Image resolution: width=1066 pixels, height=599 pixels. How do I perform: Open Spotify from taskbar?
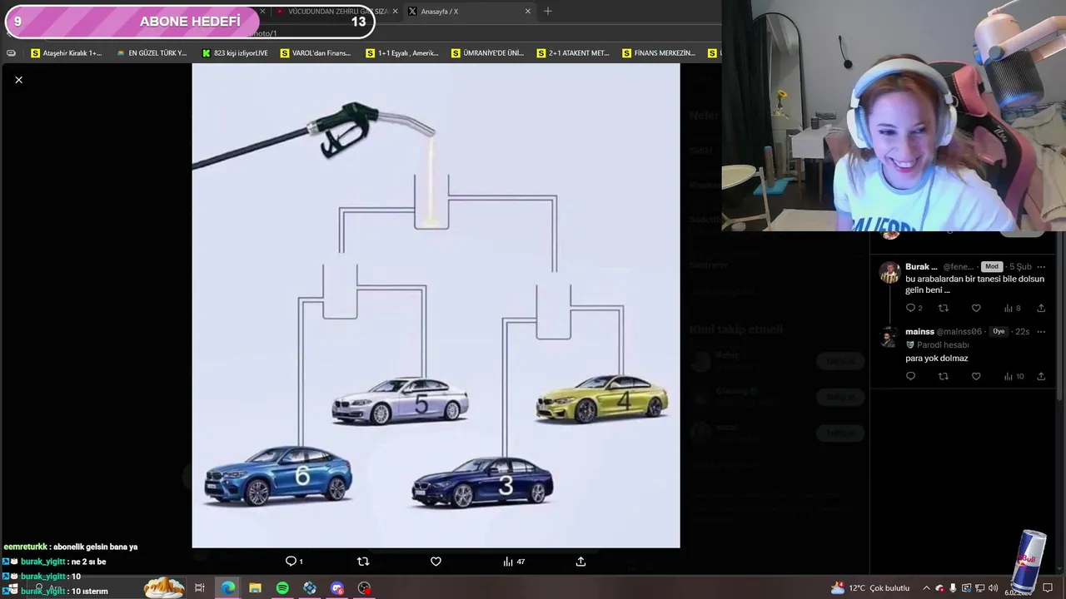click(282, 588)
